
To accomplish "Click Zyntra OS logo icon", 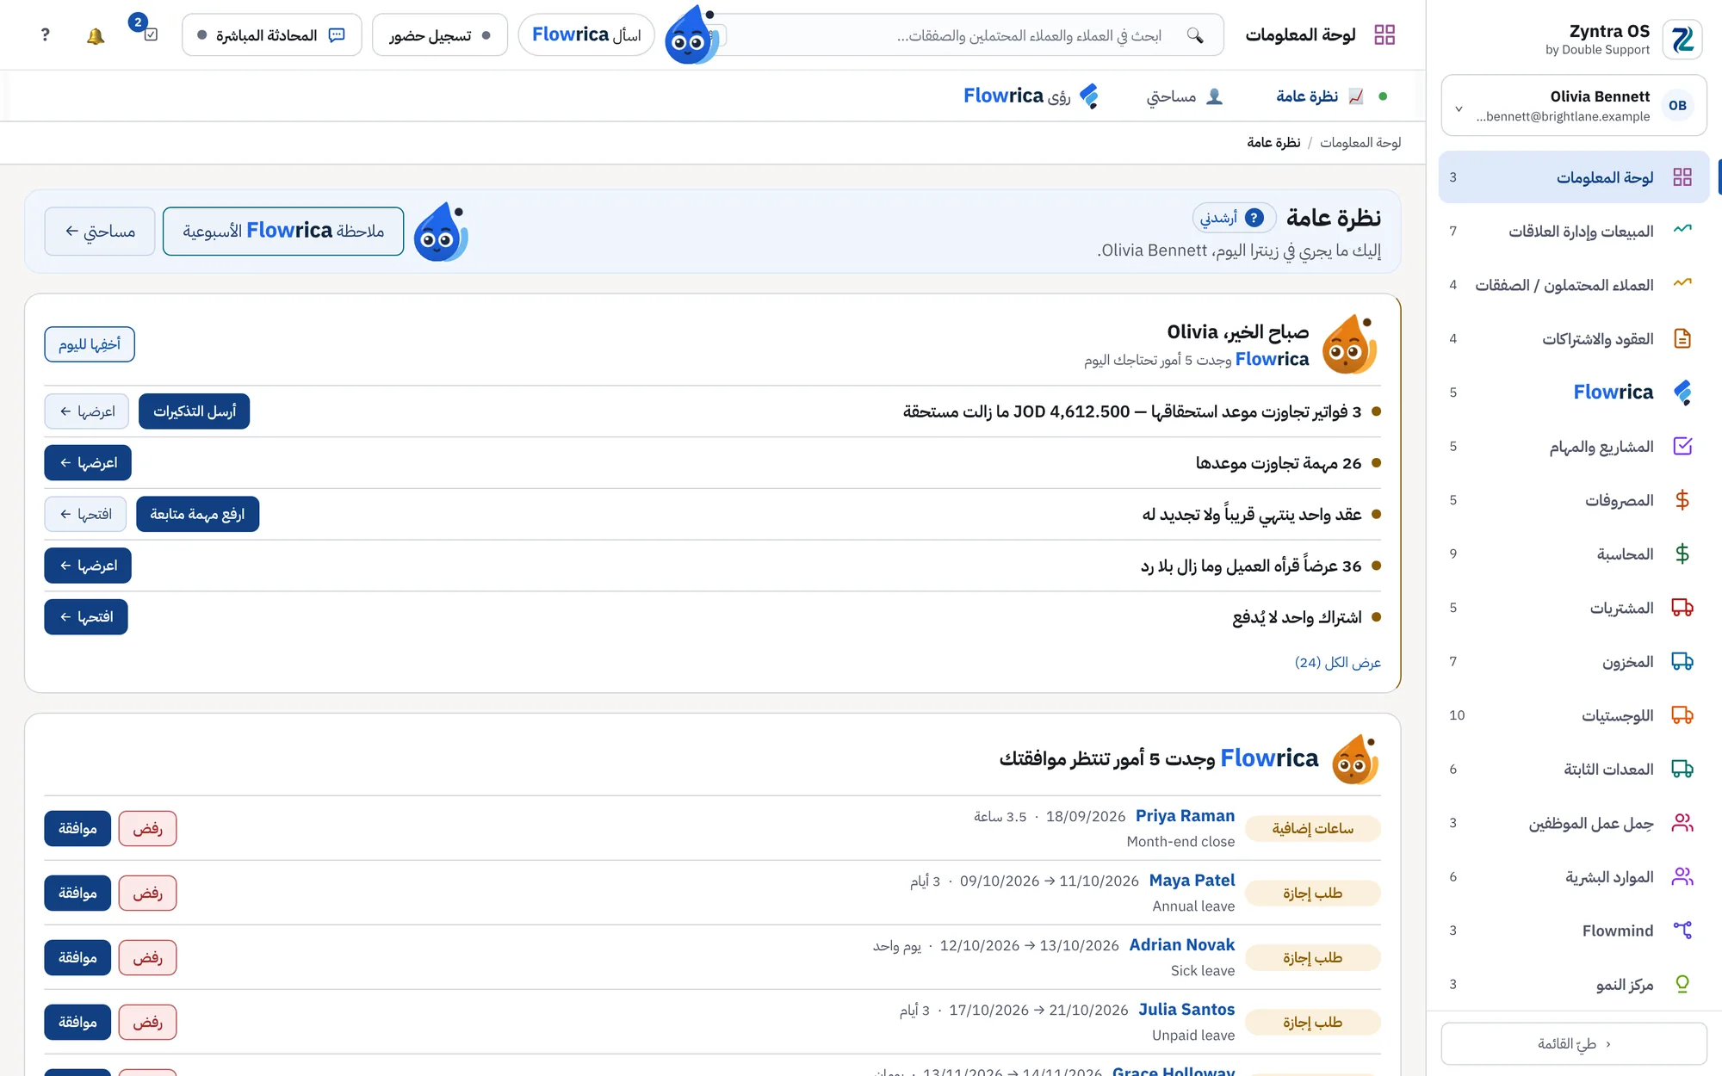I will 1682,40.
